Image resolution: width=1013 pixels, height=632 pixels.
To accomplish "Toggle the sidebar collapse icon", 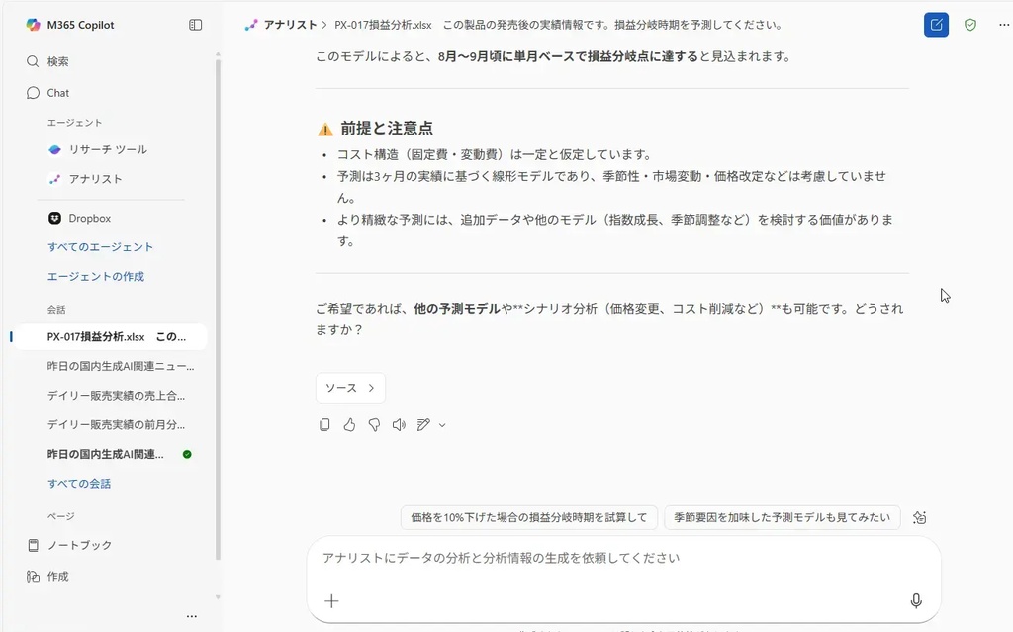I will click(x=196, y=25).
